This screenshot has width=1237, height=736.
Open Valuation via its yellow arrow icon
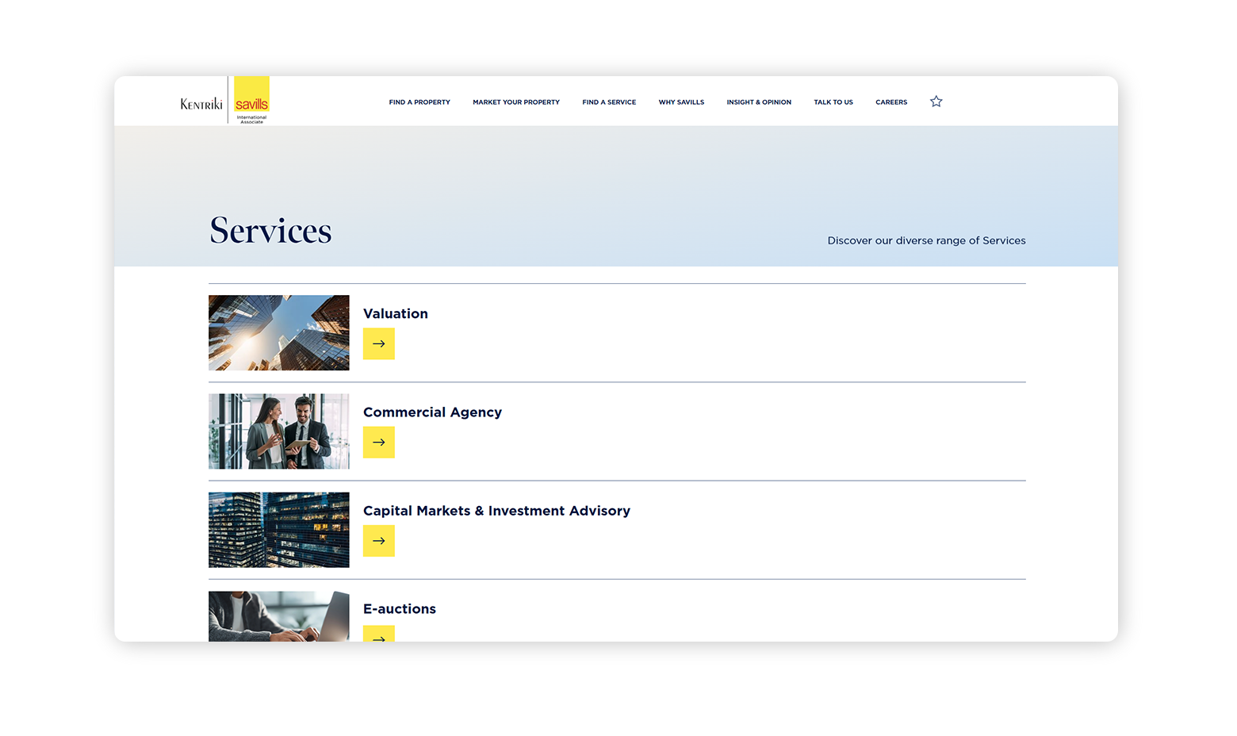tap(378, 343)
